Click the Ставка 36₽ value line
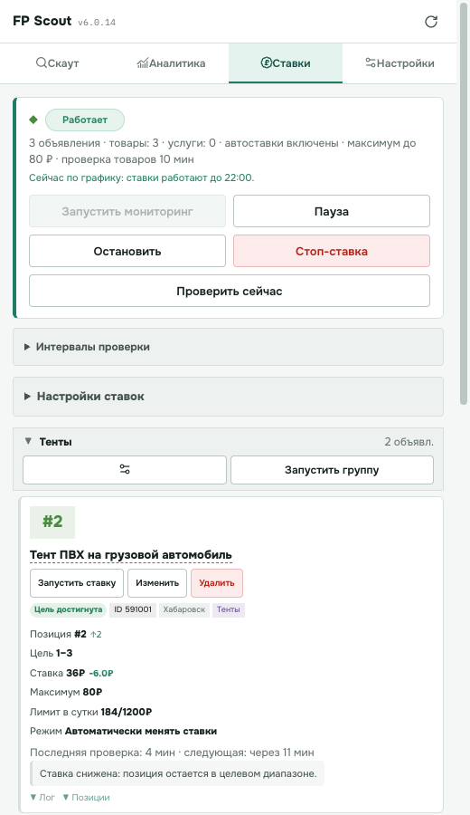The height and width of the screenshot is (815, 470). [x=71, y=673]
